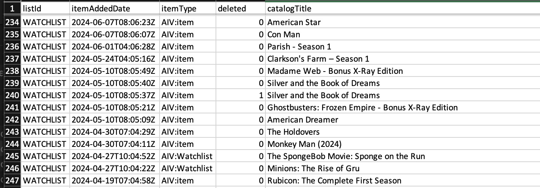Image resolution: width=540 pixels, height=188 pixels.
Task: Click the deleted column header cell
Action: click(240, 8)
